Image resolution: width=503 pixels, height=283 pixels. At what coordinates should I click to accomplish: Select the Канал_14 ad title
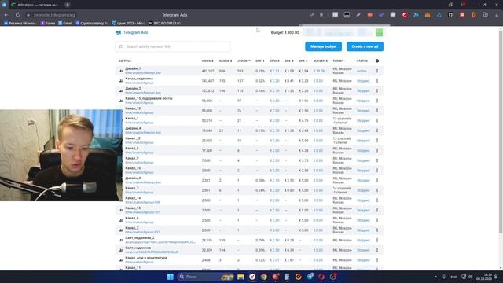click(133, 198)
